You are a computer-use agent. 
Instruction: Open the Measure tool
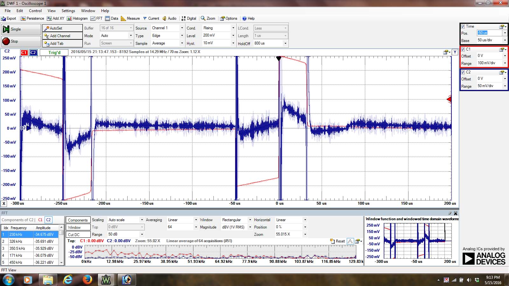(x=130, y=18)
